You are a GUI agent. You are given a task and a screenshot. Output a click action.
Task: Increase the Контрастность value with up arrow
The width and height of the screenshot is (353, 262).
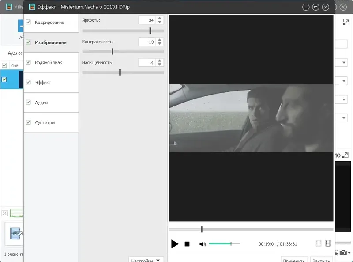click(160, 40)
